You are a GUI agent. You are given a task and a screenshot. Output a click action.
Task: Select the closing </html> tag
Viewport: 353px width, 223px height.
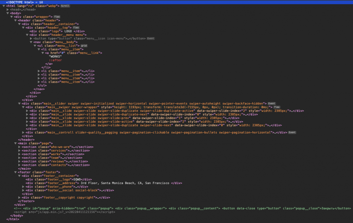pos(13,219)
